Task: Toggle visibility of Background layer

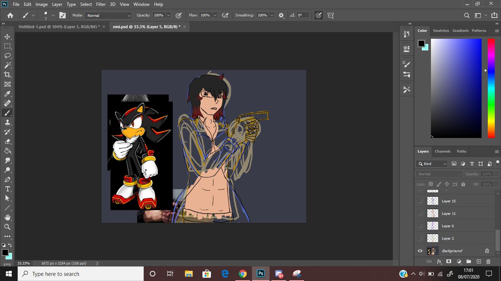Action: pos(420,251)
